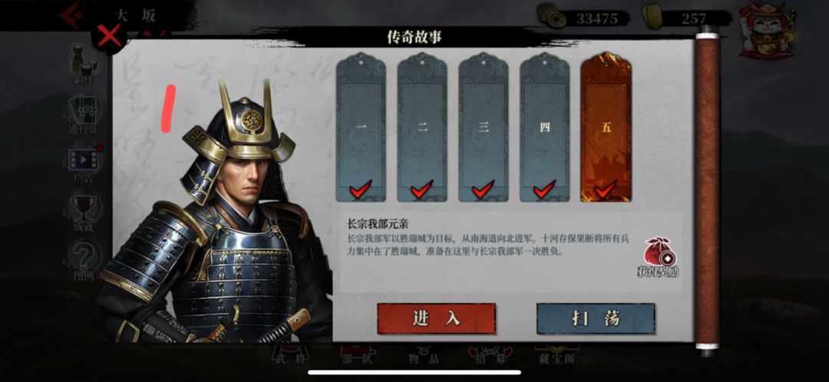Select story chapter 四 tablet
Viewport: 829px width, 382px height.
pos(544,127)
